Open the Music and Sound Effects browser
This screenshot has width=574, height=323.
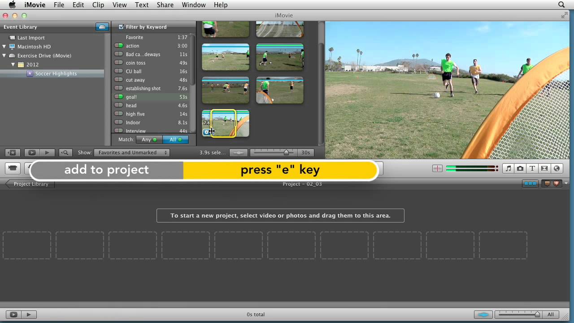click(x=508, y=169)
